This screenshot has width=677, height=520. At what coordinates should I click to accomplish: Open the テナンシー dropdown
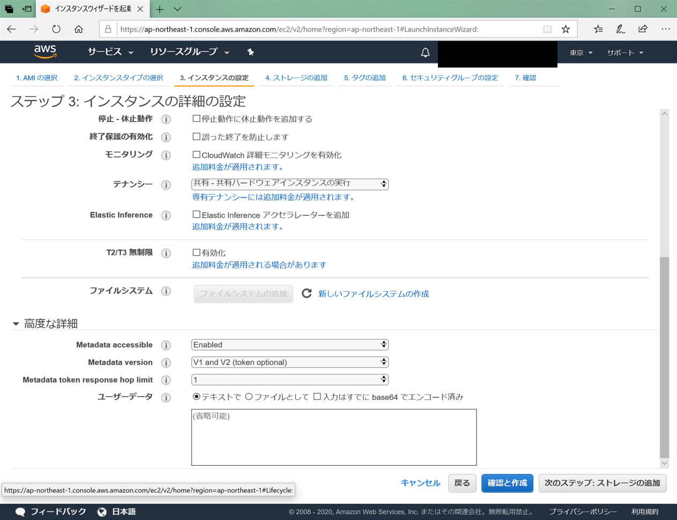290,183
